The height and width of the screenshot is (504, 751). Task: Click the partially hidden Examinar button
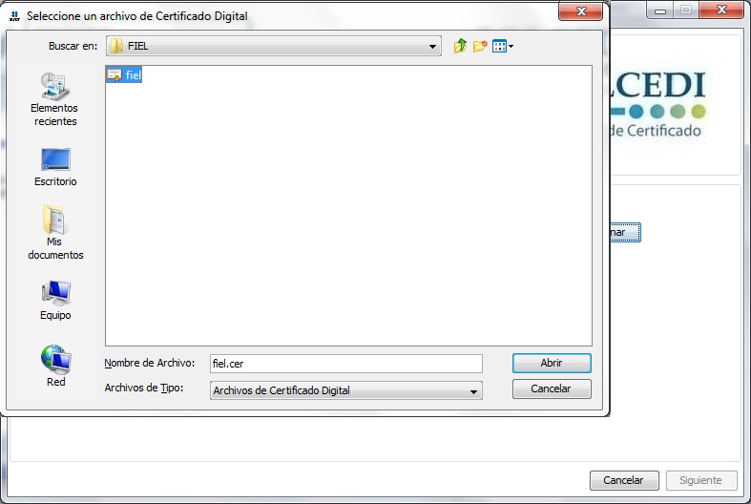(625, 232)
